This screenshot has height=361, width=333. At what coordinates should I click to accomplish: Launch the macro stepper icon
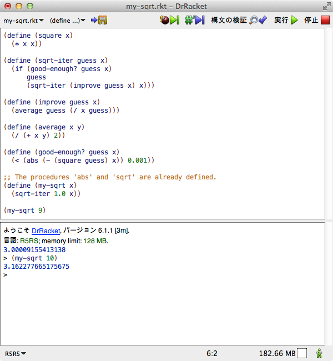195,20
